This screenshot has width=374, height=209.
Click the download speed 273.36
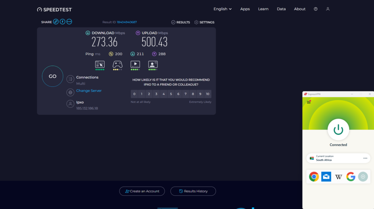point(104,42)
